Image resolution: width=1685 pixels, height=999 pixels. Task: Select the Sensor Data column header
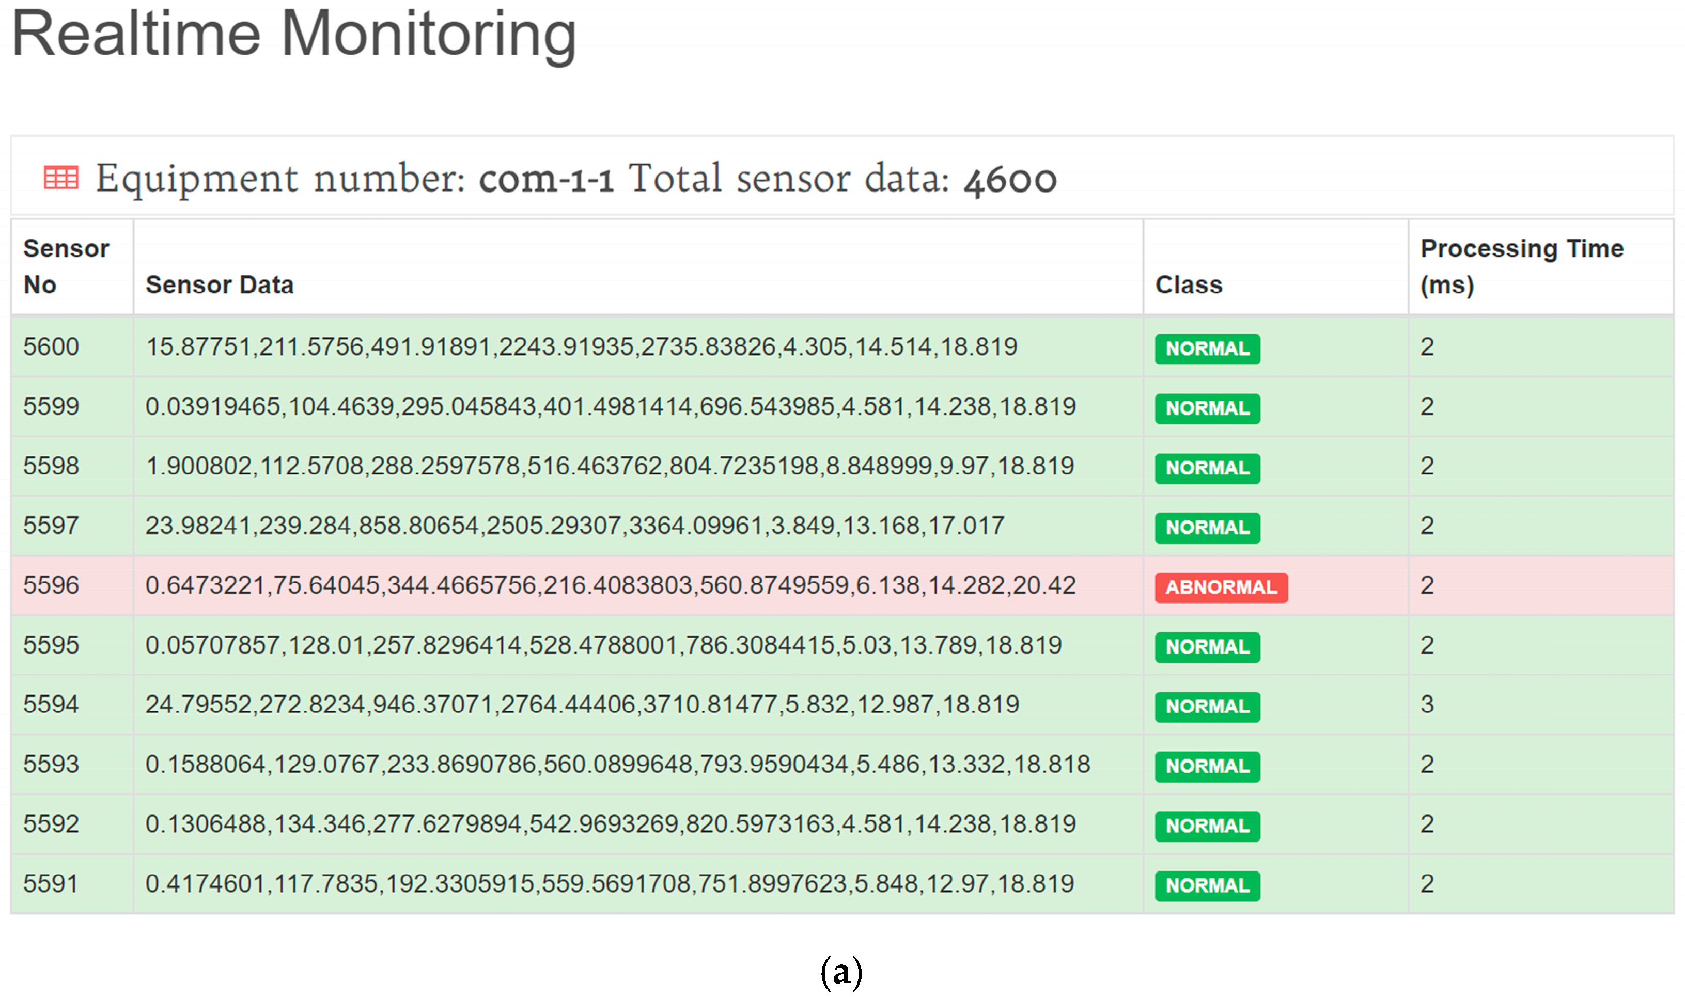pyautogui.click(x=220, y=285)
